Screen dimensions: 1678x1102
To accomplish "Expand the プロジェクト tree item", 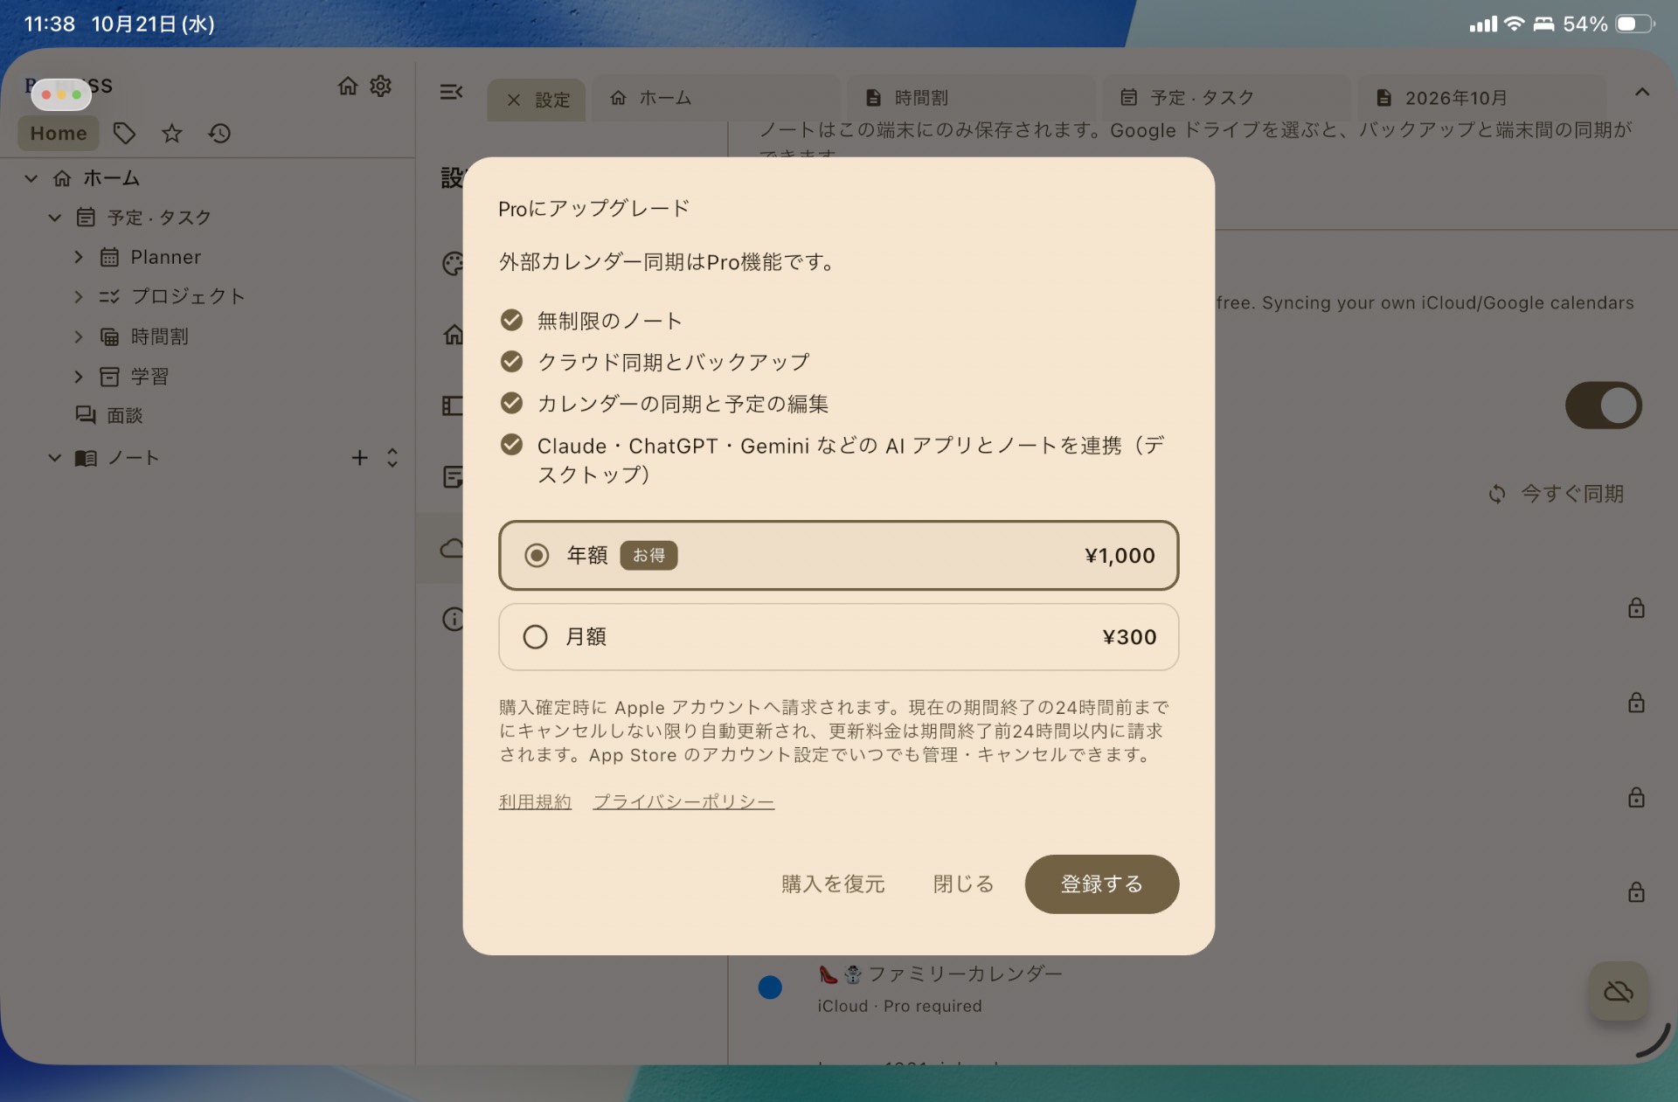I will point(79,296).
